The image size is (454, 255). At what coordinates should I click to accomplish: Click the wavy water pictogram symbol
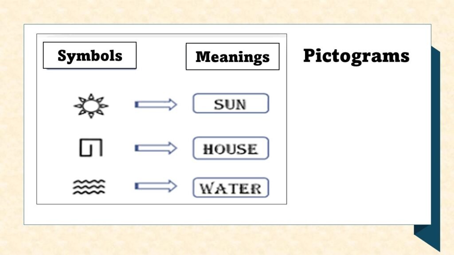pos(89,187)
